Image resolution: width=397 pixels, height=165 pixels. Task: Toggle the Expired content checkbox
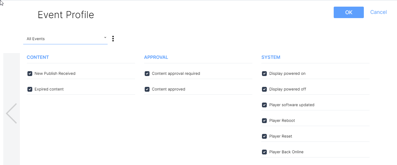click(x=30, y=89)
